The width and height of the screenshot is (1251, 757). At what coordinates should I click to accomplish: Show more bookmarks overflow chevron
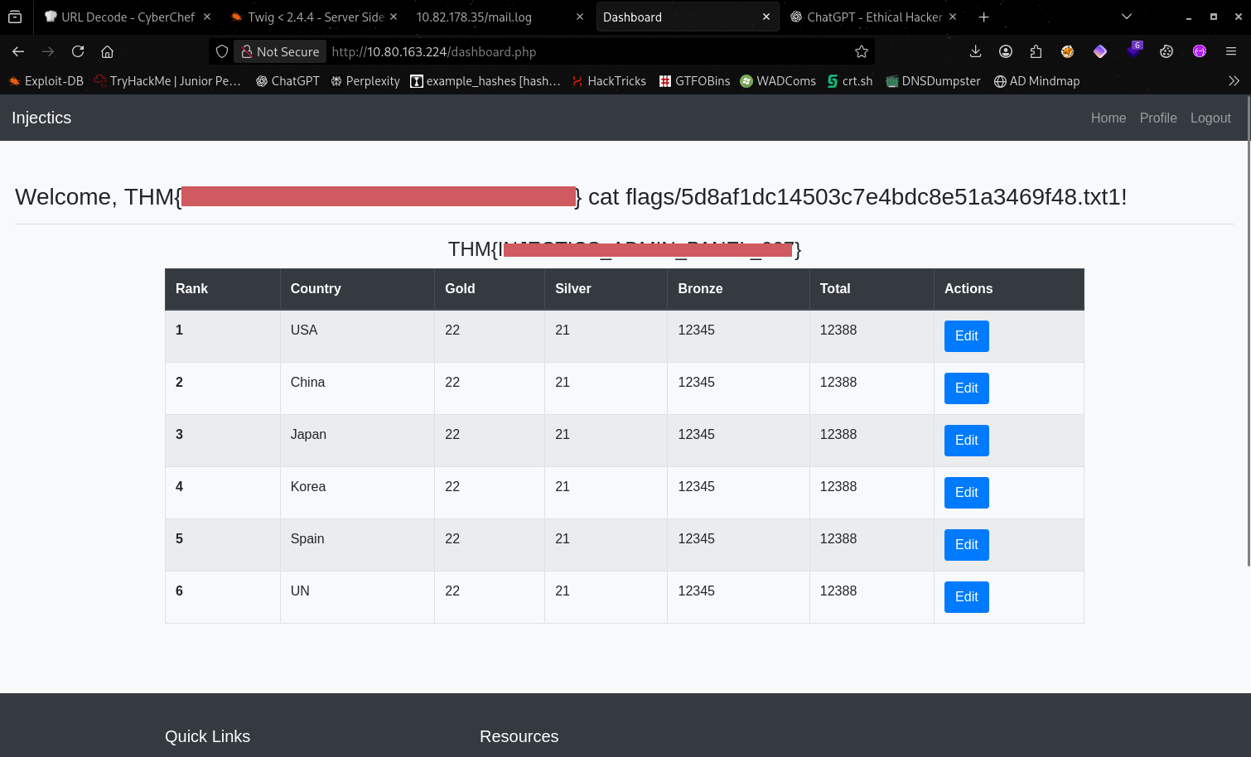pos(1234,81)
